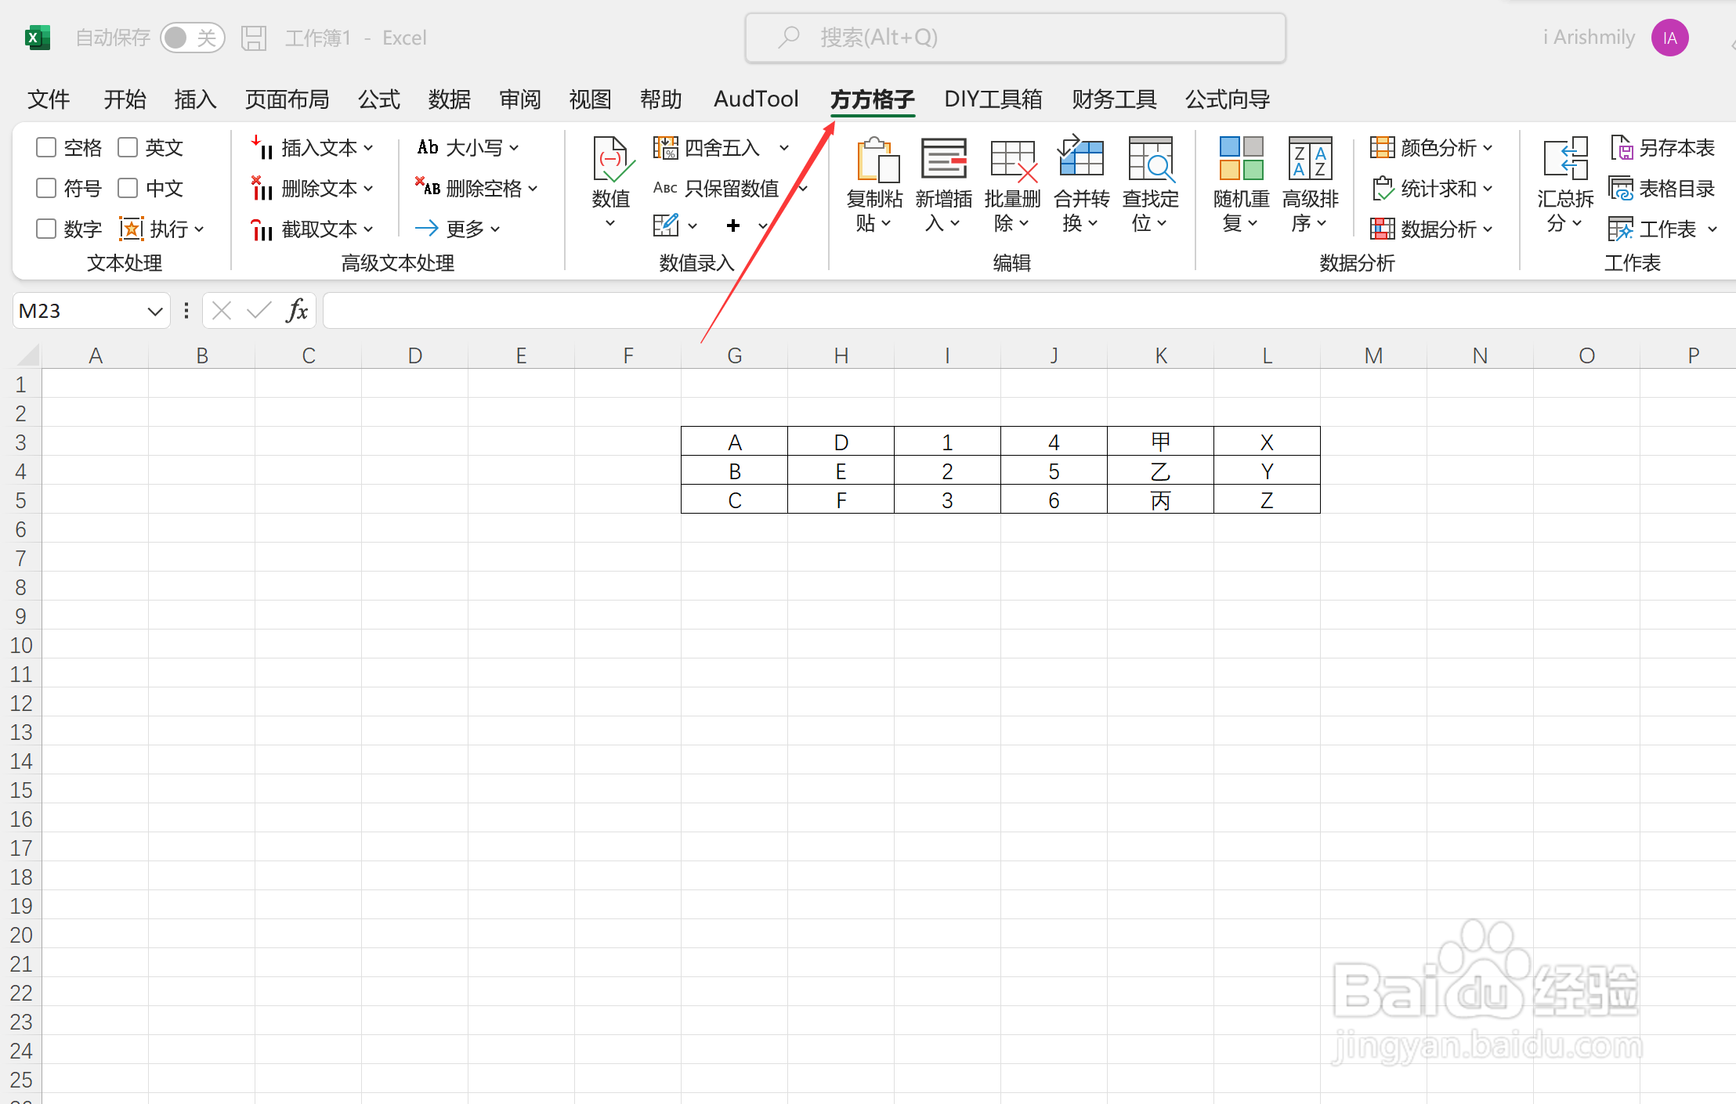Select cell containing 丙
Screen dimensions: 1736x1104
coord(1160,500)
